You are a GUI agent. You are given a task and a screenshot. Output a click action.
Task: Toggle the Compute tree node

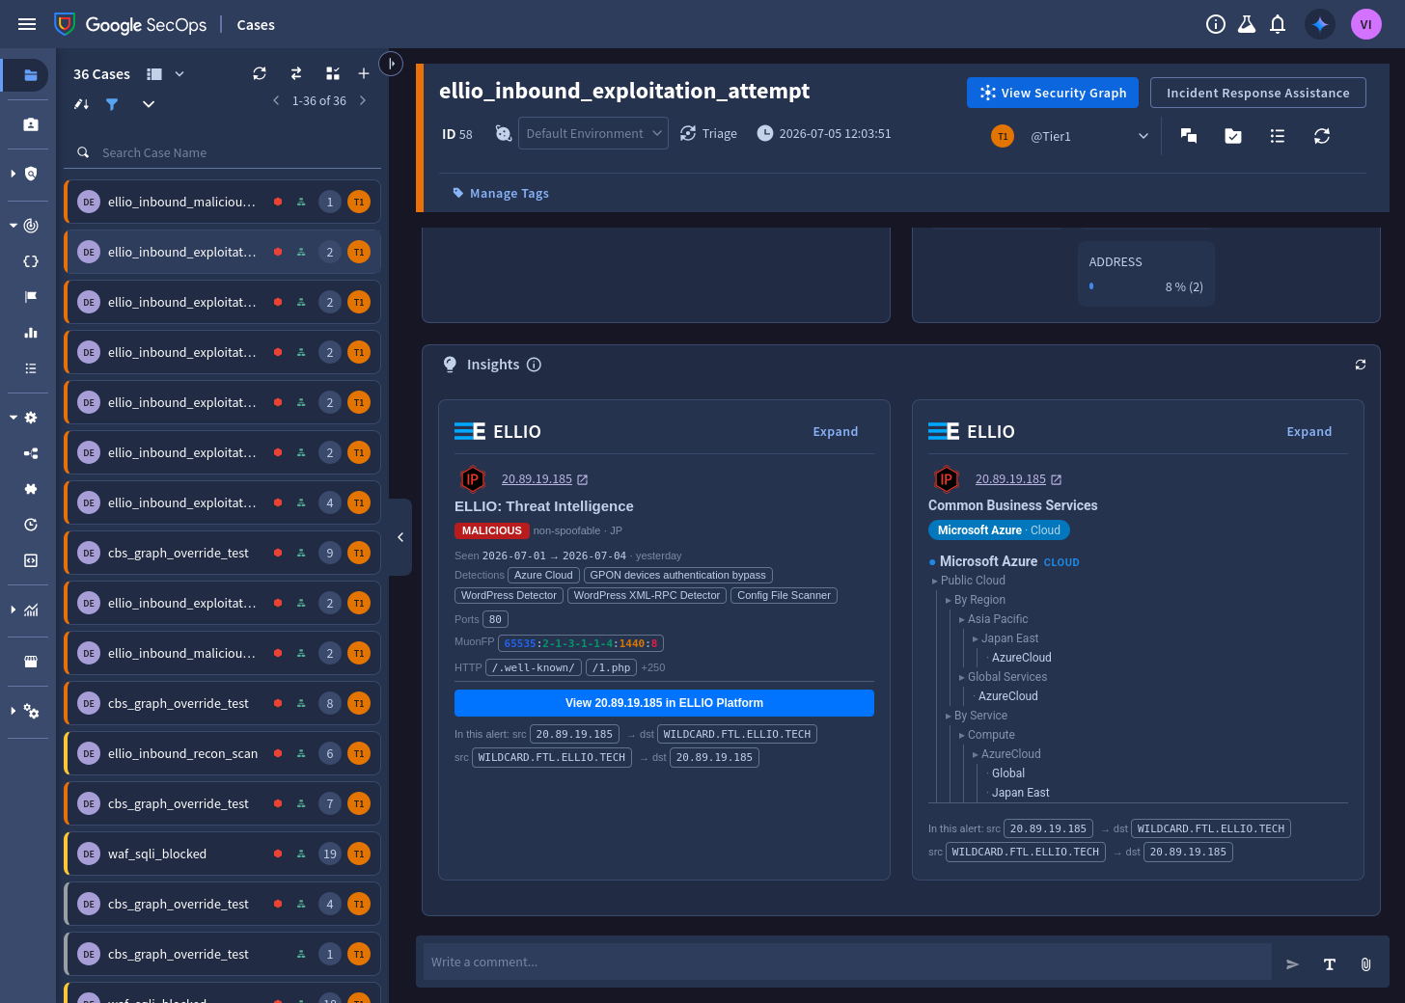pos(961,735)
